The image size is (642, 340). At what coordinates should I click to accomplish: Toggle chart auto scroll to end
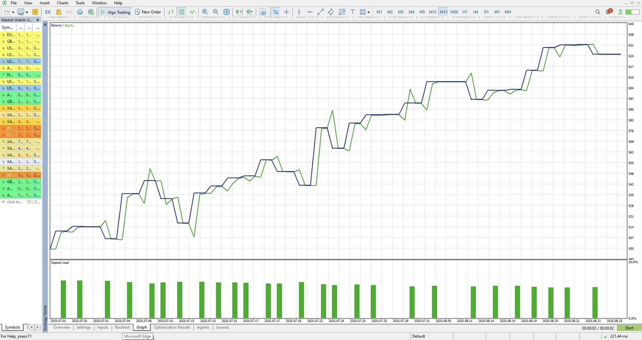(x=239, y=12)
